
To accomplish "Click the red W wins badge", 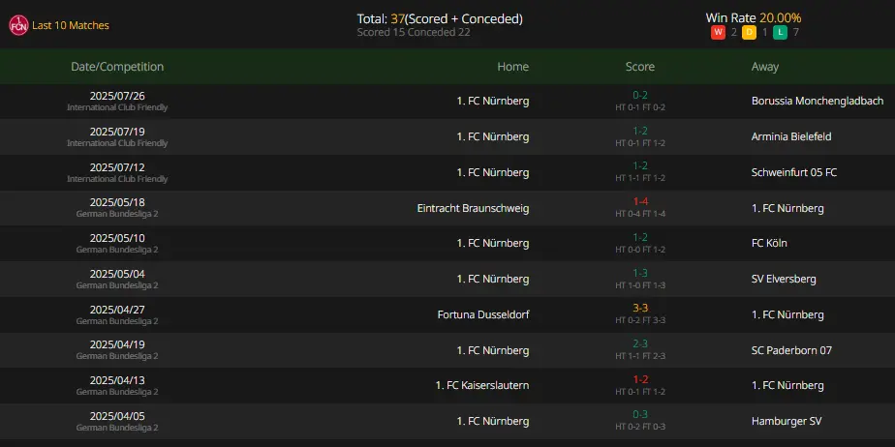I will [x=718, y=33].
